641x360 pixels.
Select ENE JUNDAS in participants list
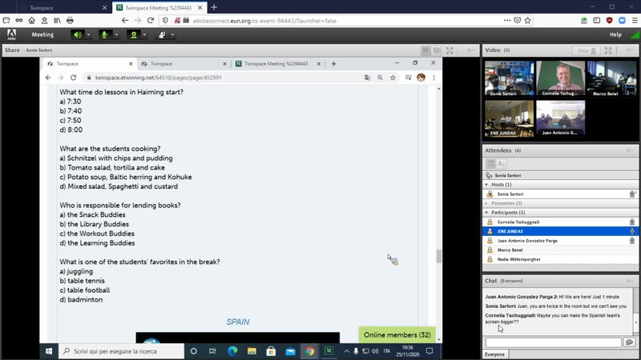pyautogui.click(x=560, y=231)
